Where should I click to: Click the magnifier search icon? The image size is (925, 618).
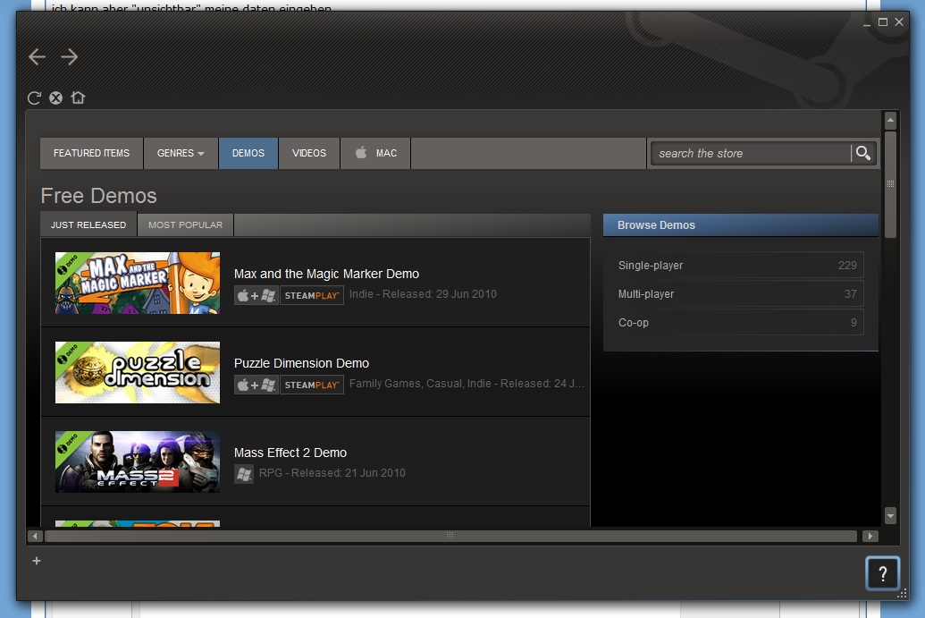click(x=863, y=154)
